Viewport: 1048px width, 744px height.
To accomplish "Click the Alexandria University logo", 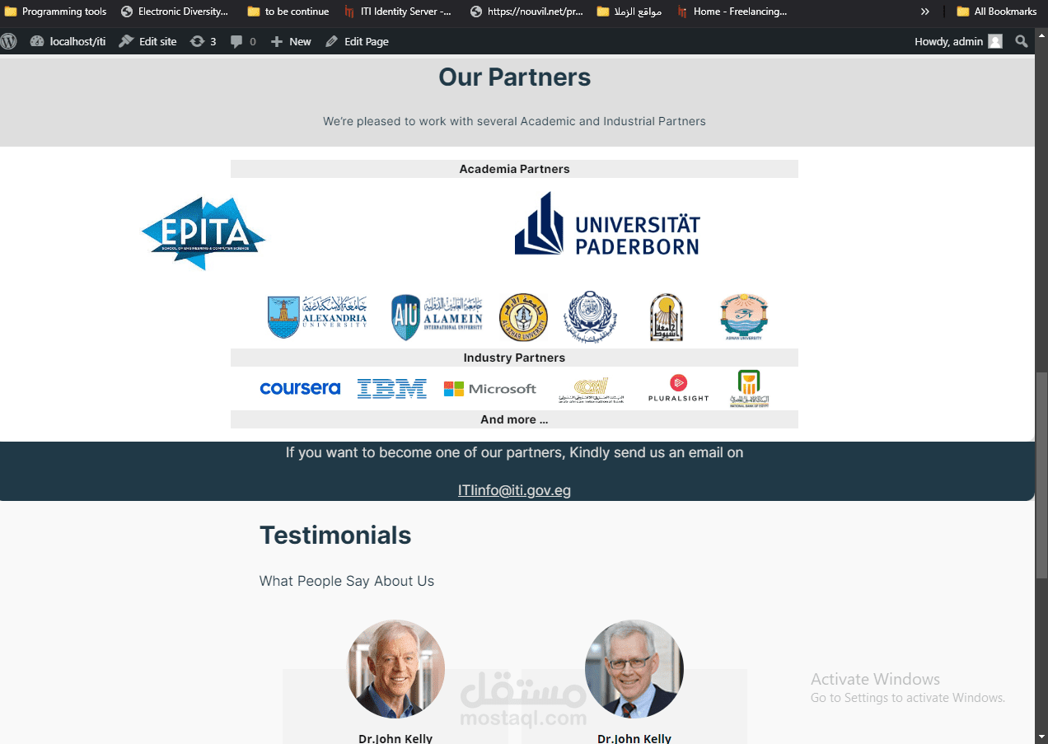I will click(x=317, y=317).
